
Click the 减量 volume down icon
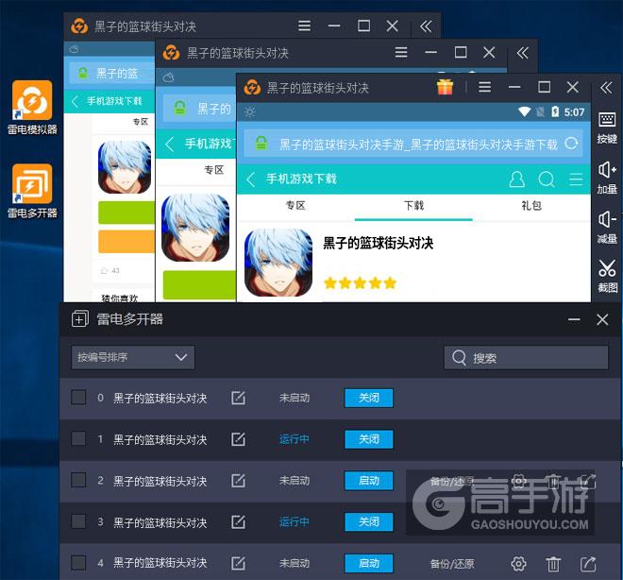[607, 227]
